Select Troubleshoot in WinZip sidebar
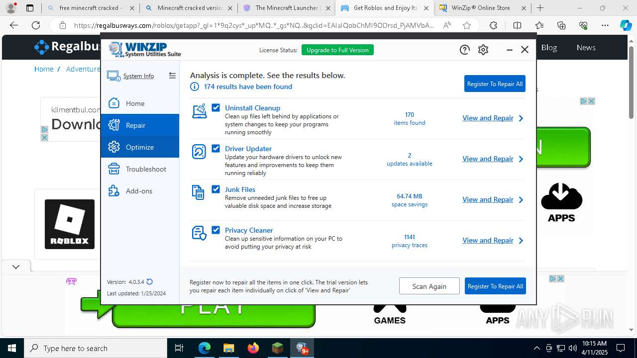 [140, 169]
